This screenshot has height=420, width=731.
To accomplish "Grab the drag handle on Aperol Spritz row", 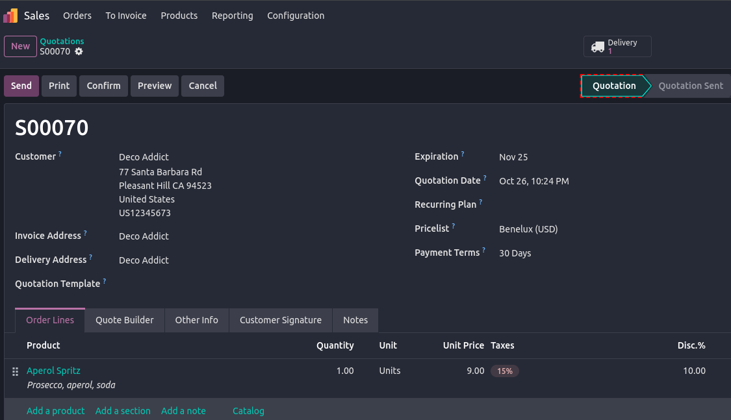I will 16,371.
